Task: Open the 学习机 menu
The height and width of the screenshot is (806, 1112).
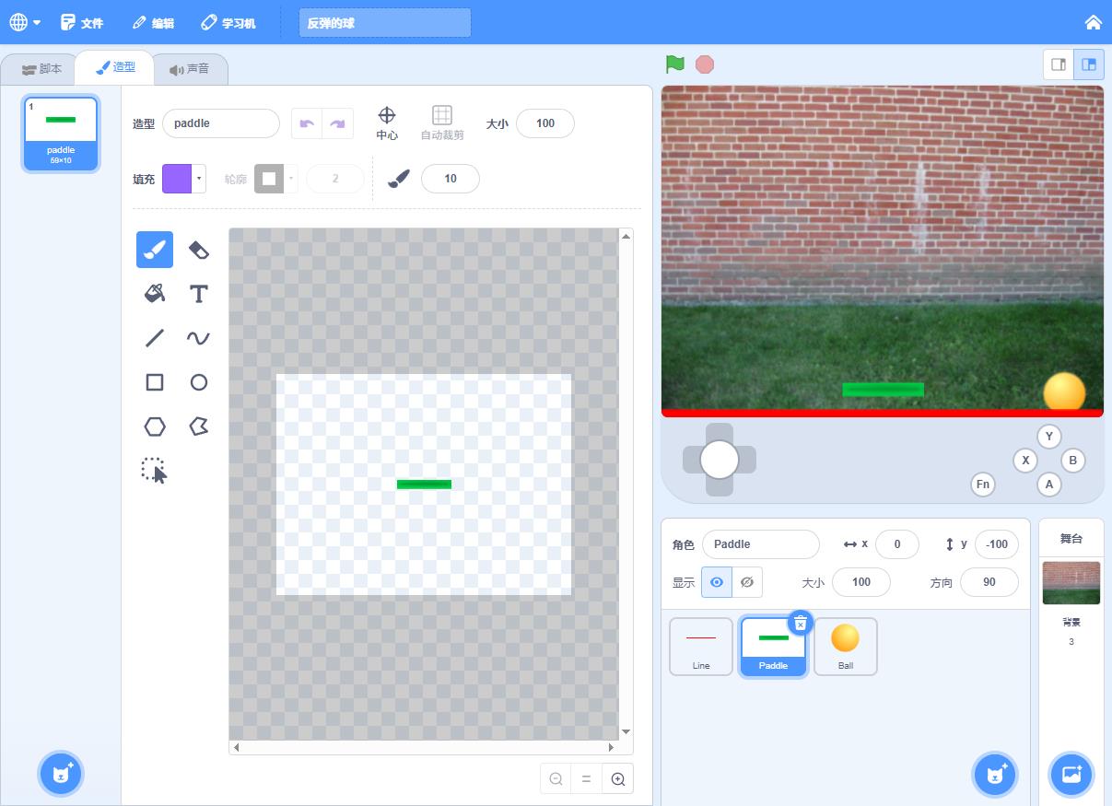Action: pyautogui.click(x=228, y=22)
